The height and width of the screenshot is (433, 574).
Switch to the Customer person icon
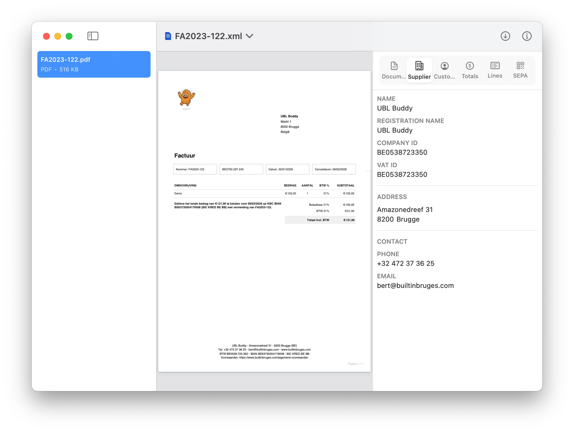pos(444,66)
